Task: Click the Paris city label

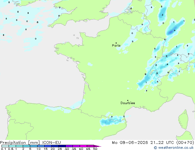Action: (x=116, y=45)
